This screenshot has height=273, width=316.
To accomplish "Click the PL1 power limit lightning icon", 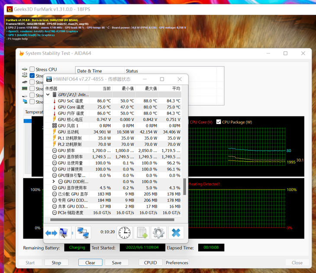I will click(55, 138).
